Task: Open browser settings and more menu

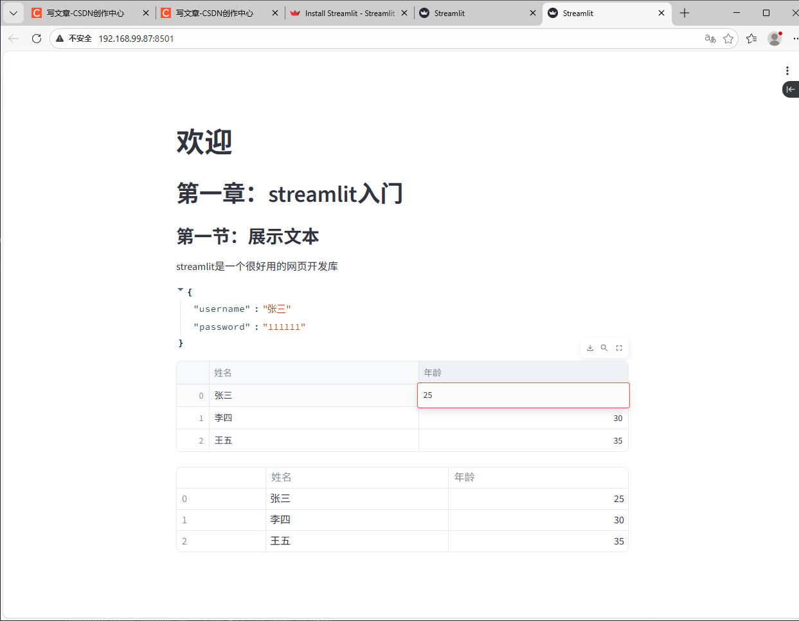Action: (795, 39)
